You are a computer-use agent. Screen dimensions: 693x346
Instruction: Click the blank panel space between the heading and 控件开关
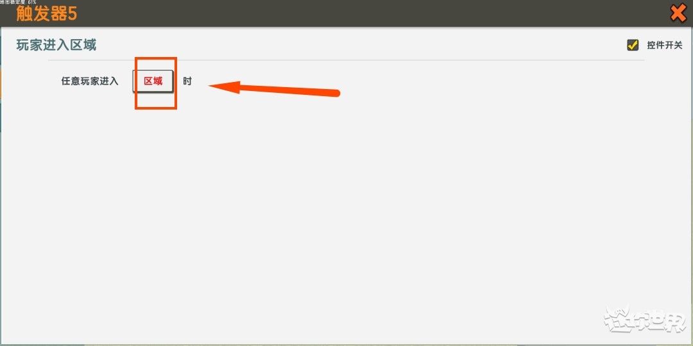[354, 45]
